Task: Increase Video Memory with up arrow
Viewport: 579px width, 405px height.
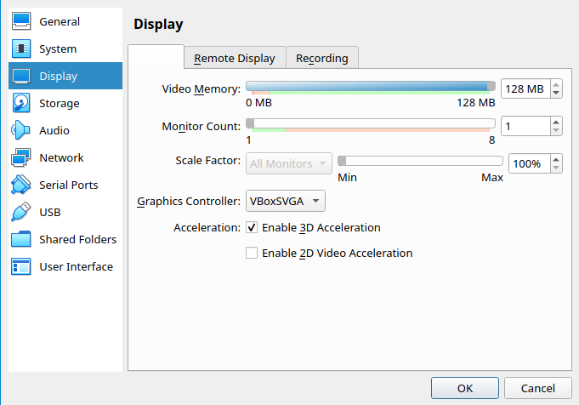Action: point(556,84)
